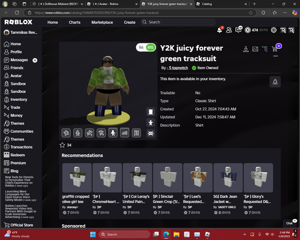Open the settings gear icon
The image size is (300, 240).
click(274, 30)
